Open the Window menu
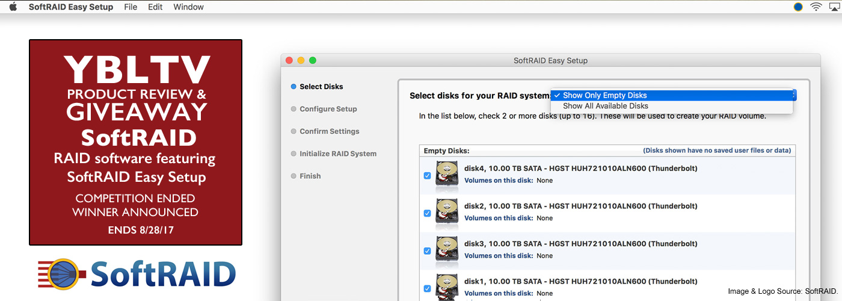 (188, 7)
